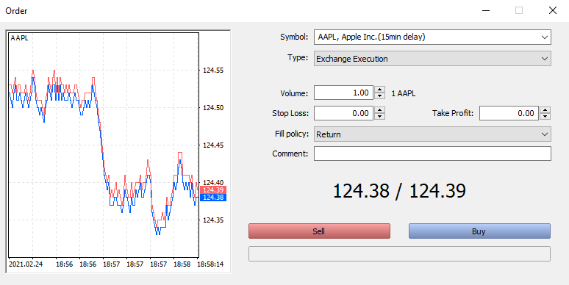Increase Stop Loss with the up arrow
This screenshot has height=285, width=569.
[379, 110]
